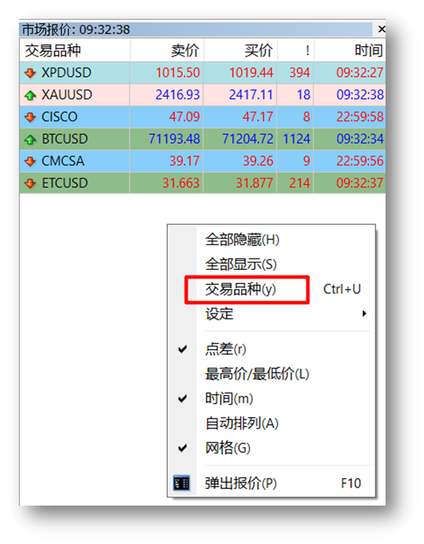424x544 pixels.
Task: Click the CISCO time 22:59:58
Action: pyautogui.click(x=360, y=117)
